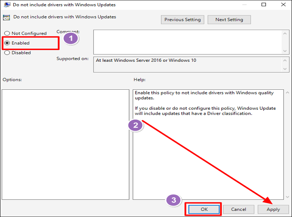Click the title bar window icon

(7, 5)
